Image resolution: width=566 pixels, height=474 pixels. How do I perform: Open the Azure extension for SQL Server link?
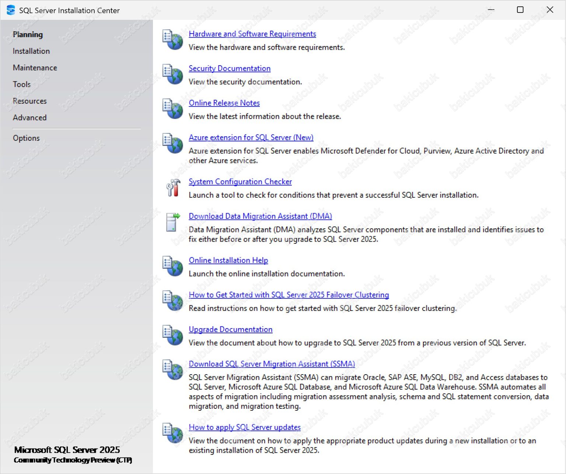pyautogui.click(x=251, y=137)
